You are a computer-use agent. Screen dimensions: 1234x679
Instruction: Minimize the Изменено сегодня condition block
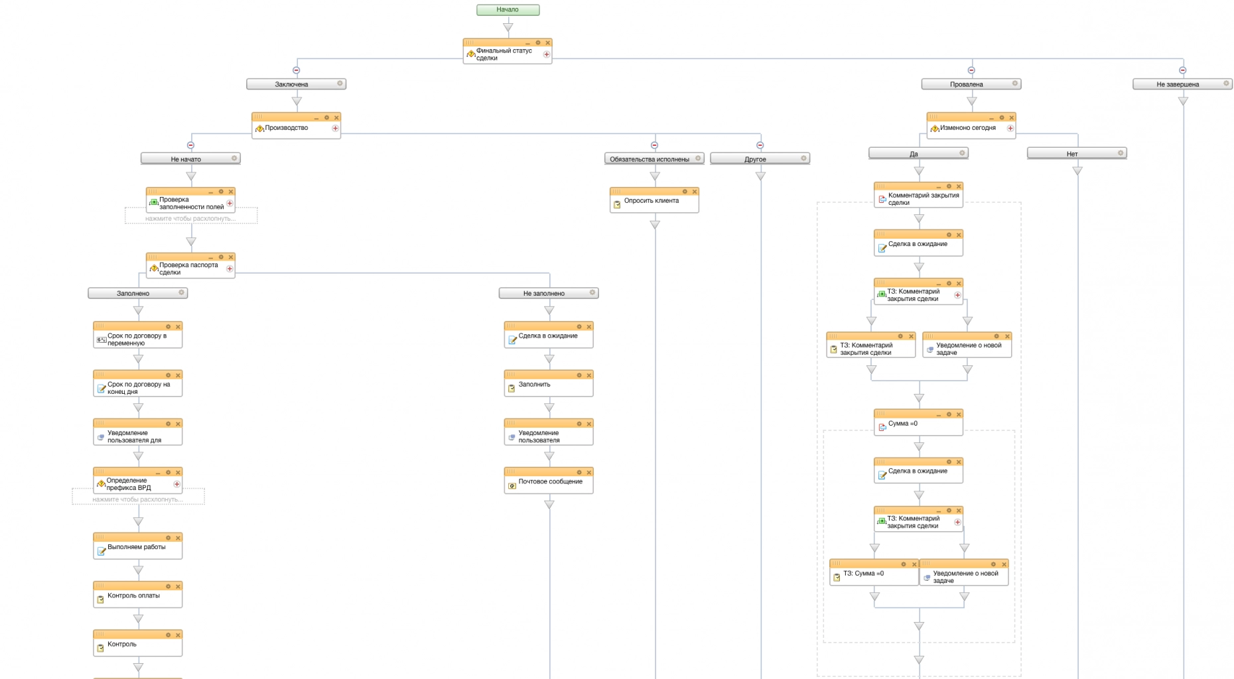991,118
